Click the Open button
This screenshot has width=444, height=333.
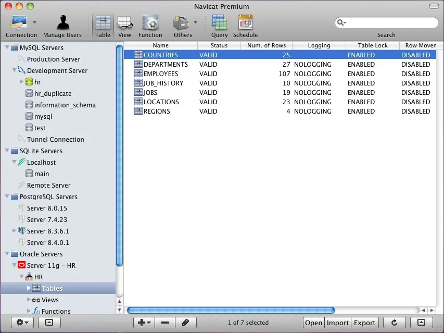pyautogui.click(x=314, y=323)
